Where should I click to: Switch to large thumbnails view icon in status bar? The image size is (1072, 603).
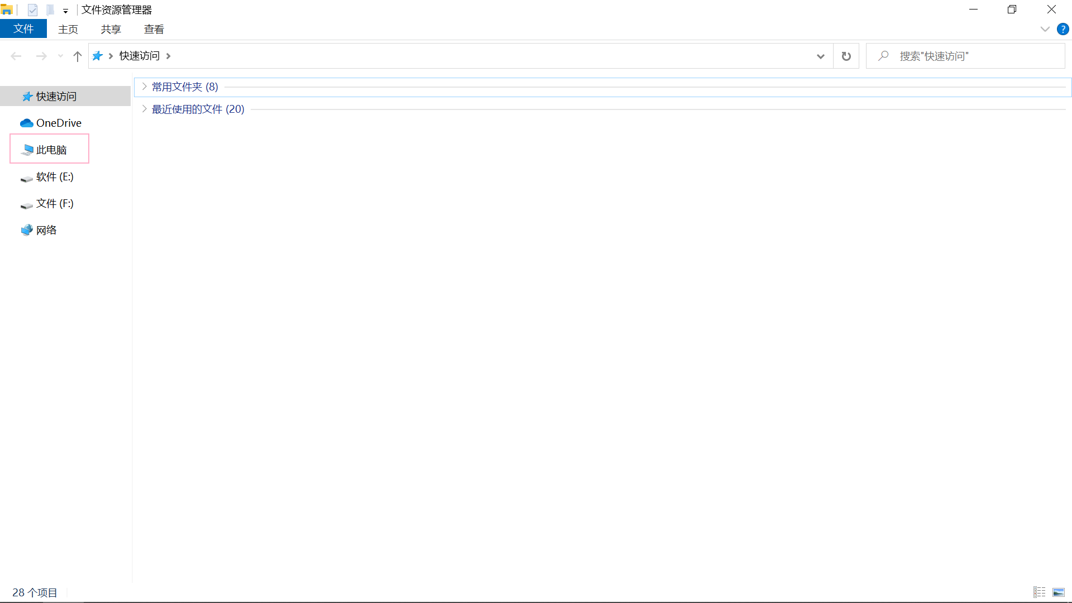(1058, 592)
